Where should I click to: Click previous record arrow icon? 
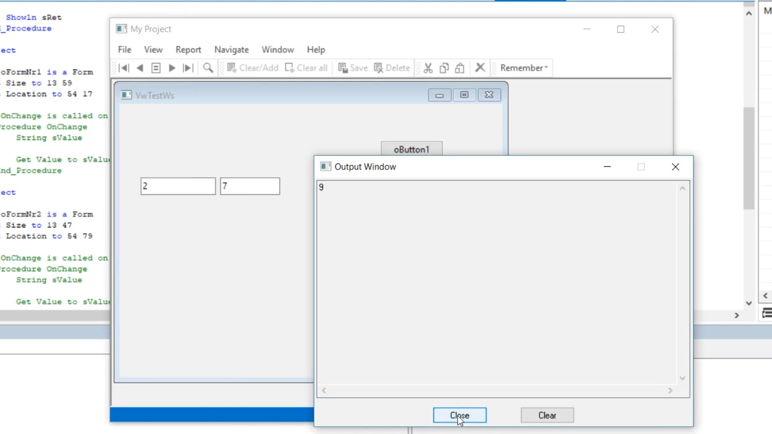[x=140, y=68]
